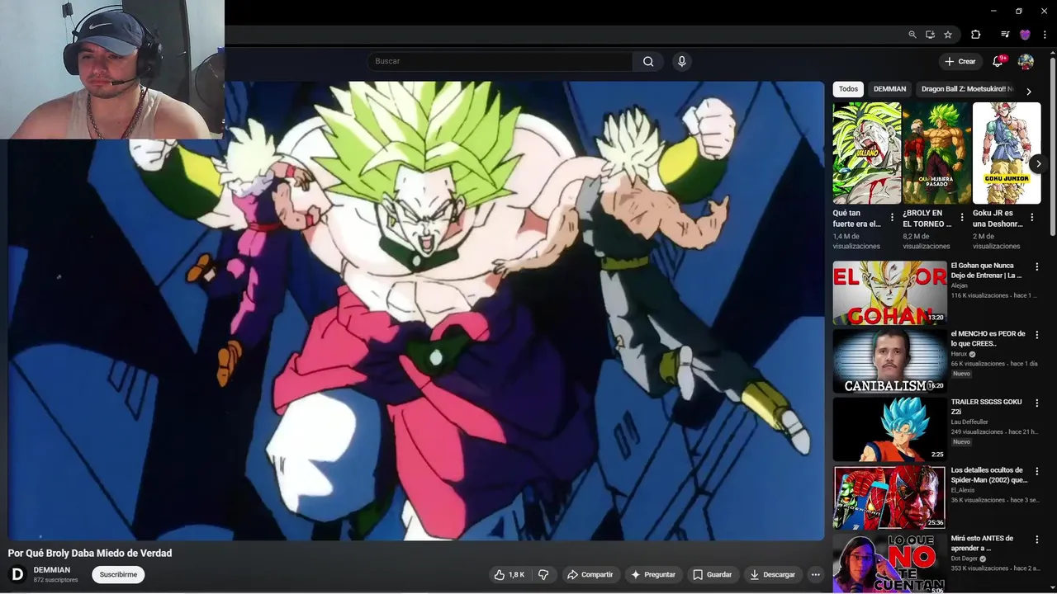Viewport: 1057px width, 594px height.
Task: Bookmark this page with the star icon
Action: tap(948, 35)
